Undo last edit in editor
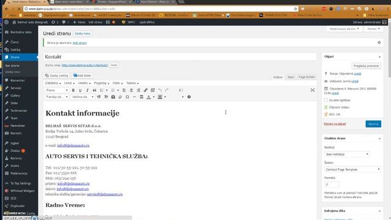 click(160, 90)
